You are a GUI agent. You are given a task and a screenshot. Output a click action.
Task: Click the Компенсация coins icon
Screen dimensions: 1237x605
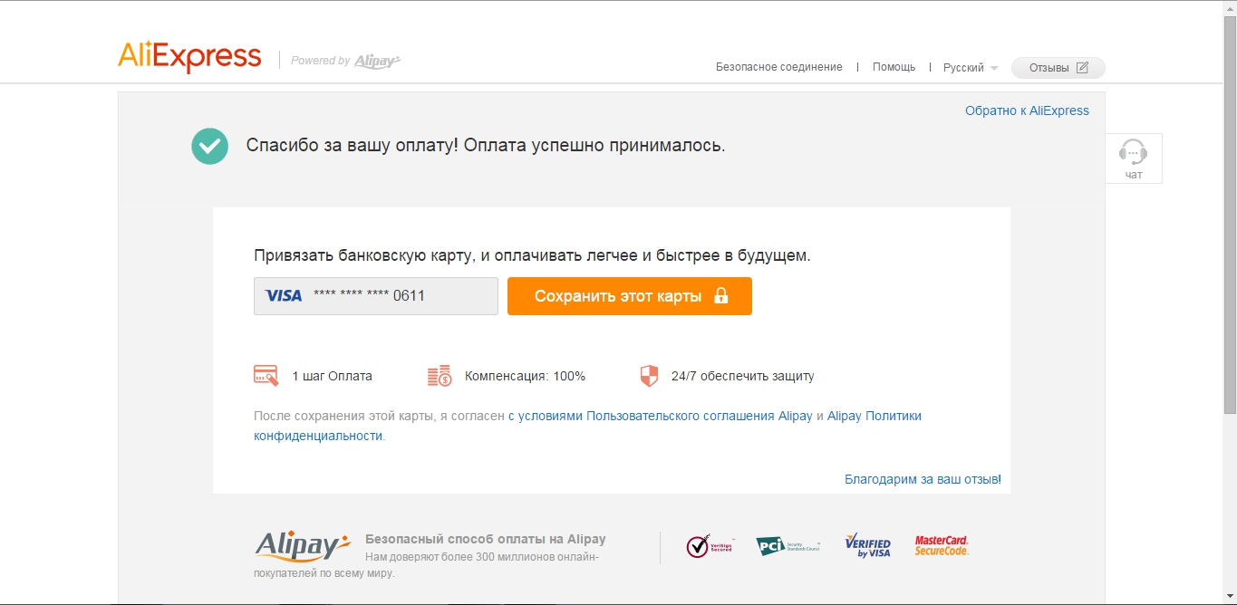[x=439, y=376]
